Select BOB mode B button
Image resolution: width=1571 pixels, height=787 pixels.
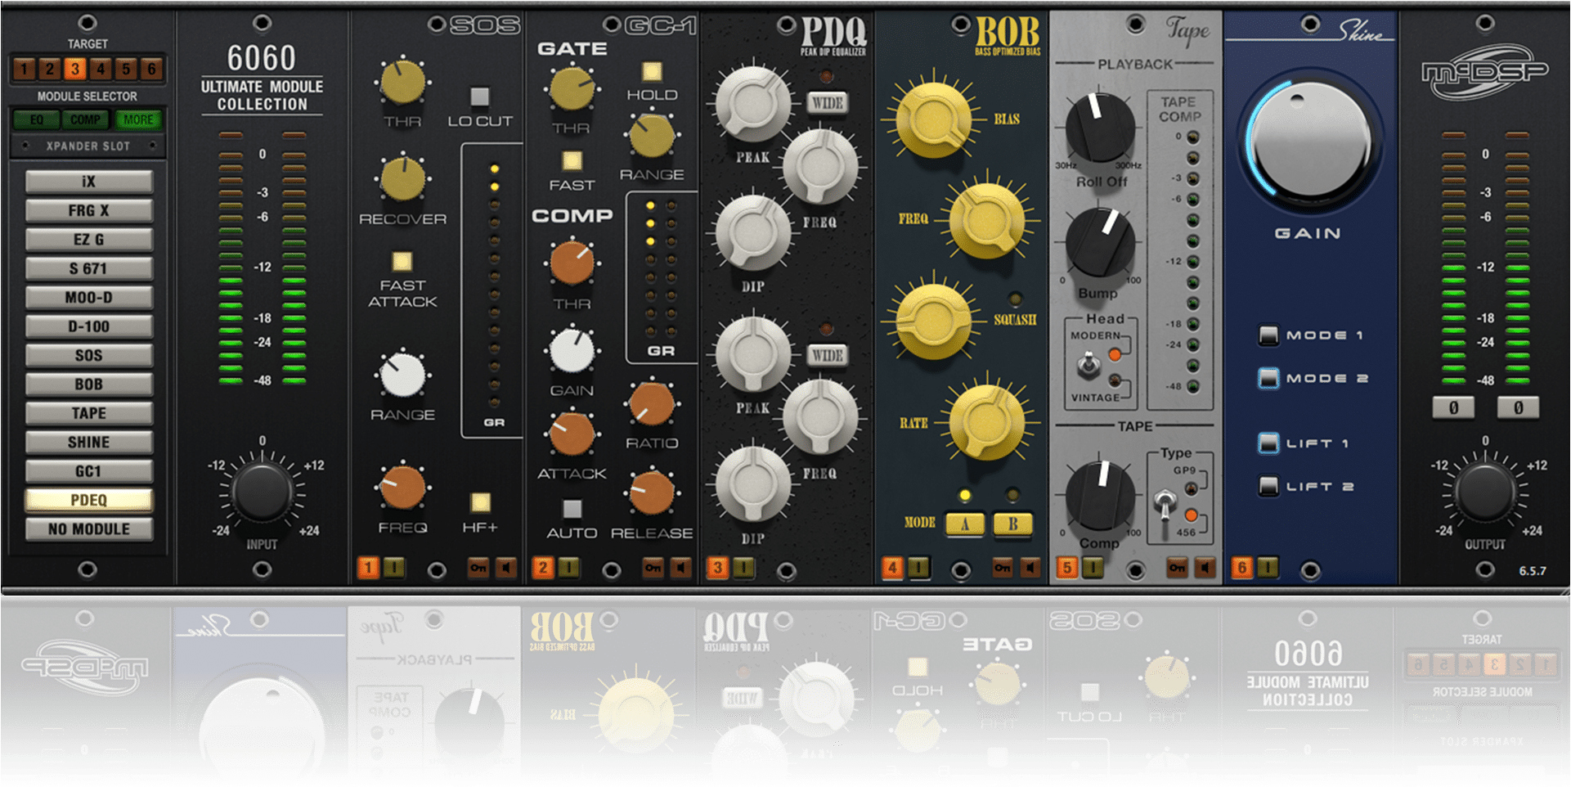[1012, 524]
